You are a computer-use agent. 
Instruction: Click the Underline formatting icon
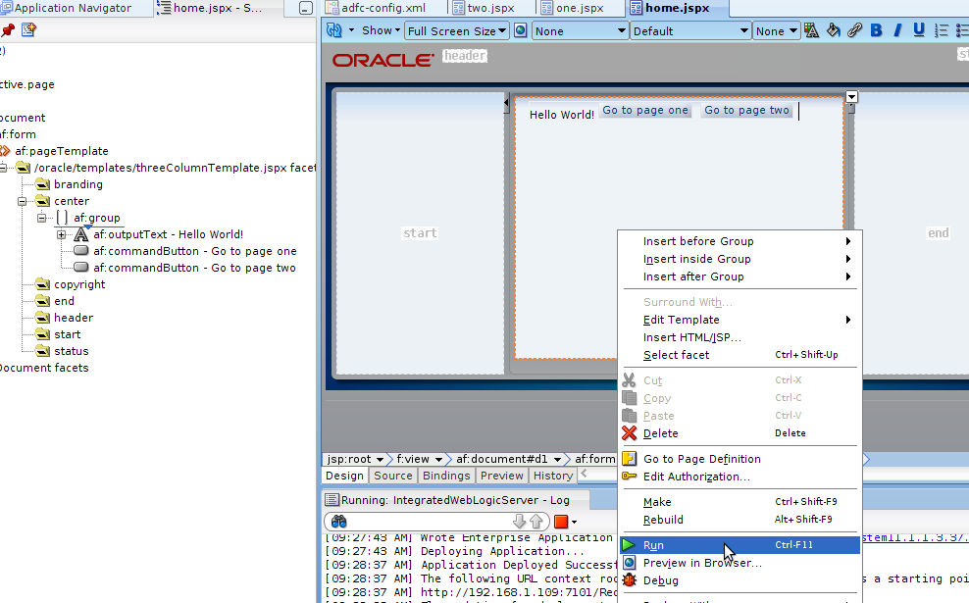click(919, 30)
